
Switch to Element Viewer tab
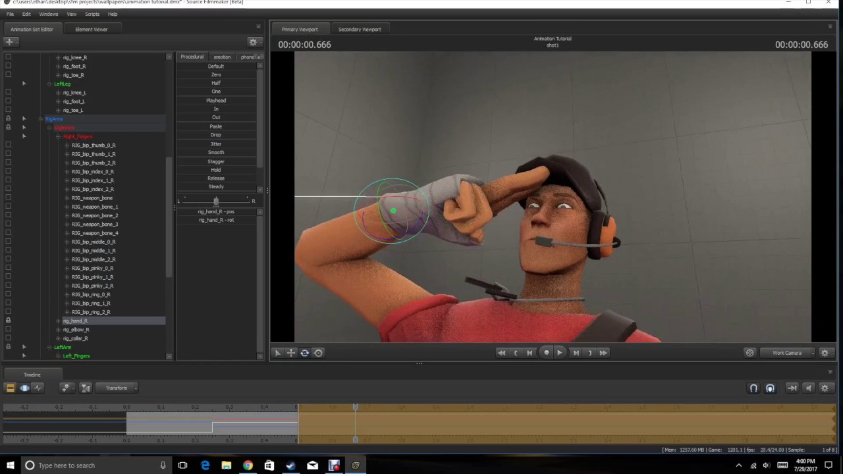[x=92, y=29]
